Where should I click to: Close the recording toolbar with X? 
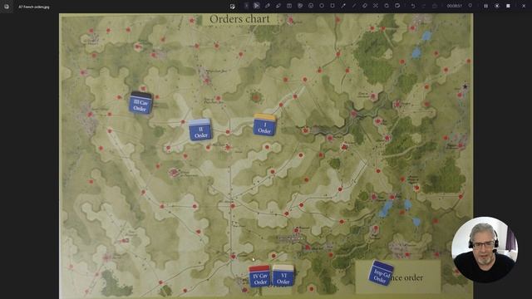click(524, 6)
